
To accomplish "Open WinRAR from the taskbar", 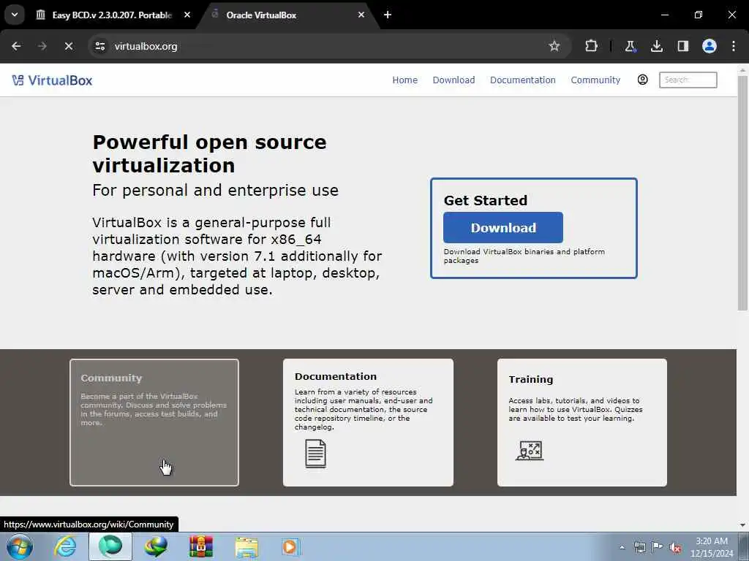I will pos(201,546).
